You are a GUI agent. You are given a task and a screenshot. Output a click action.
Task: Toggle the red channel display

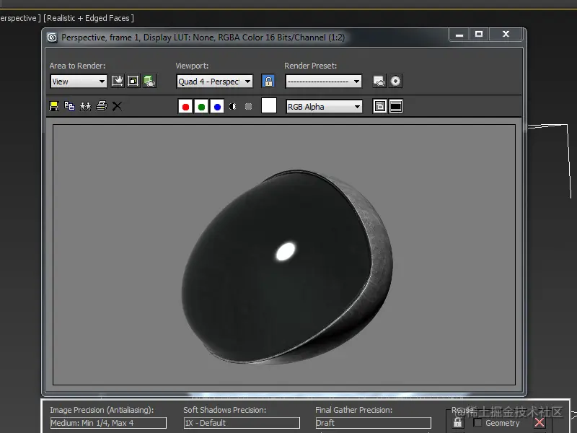pyautogui.click(x=185, y=106)
